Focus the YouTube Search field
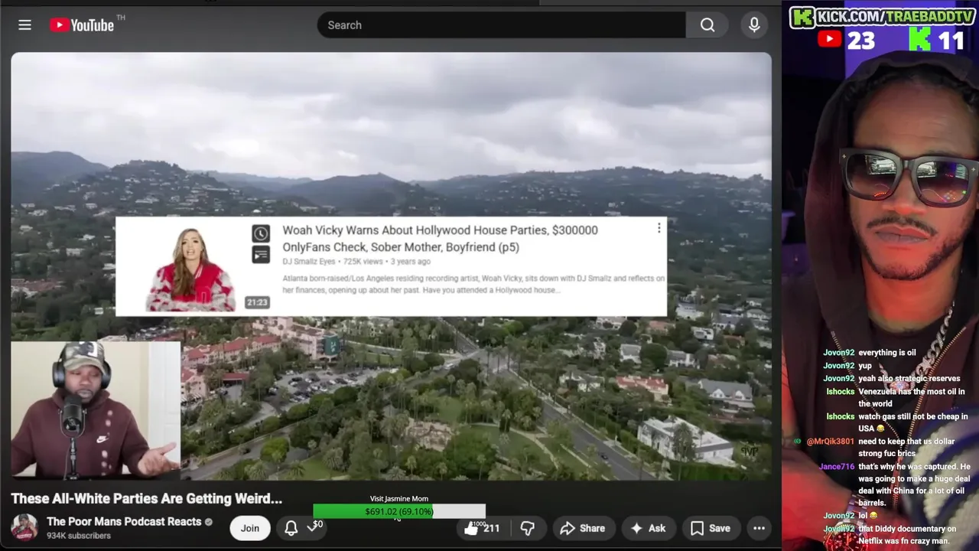 click(502, 25)
